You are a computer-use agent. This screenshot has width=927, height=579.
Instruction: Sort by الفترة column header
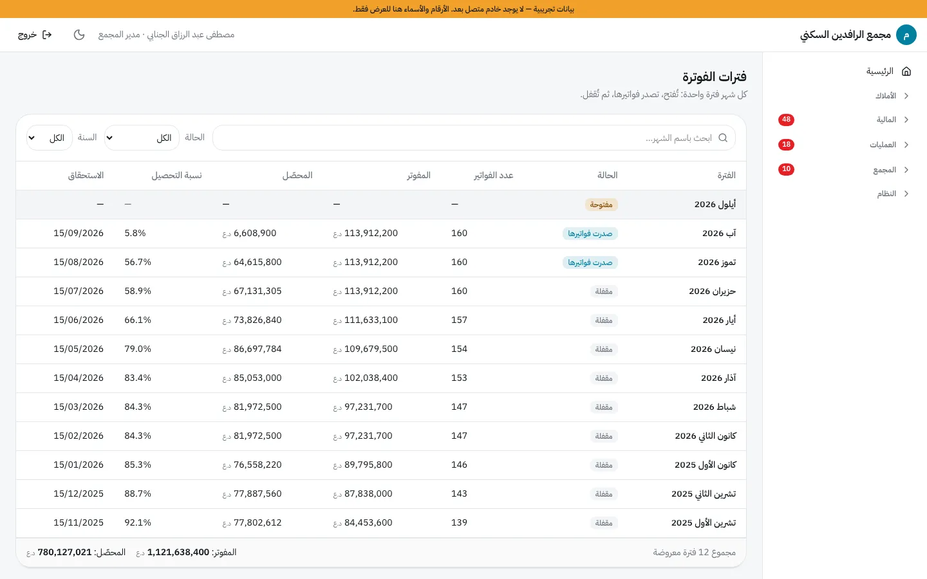(x=726, y=176)
